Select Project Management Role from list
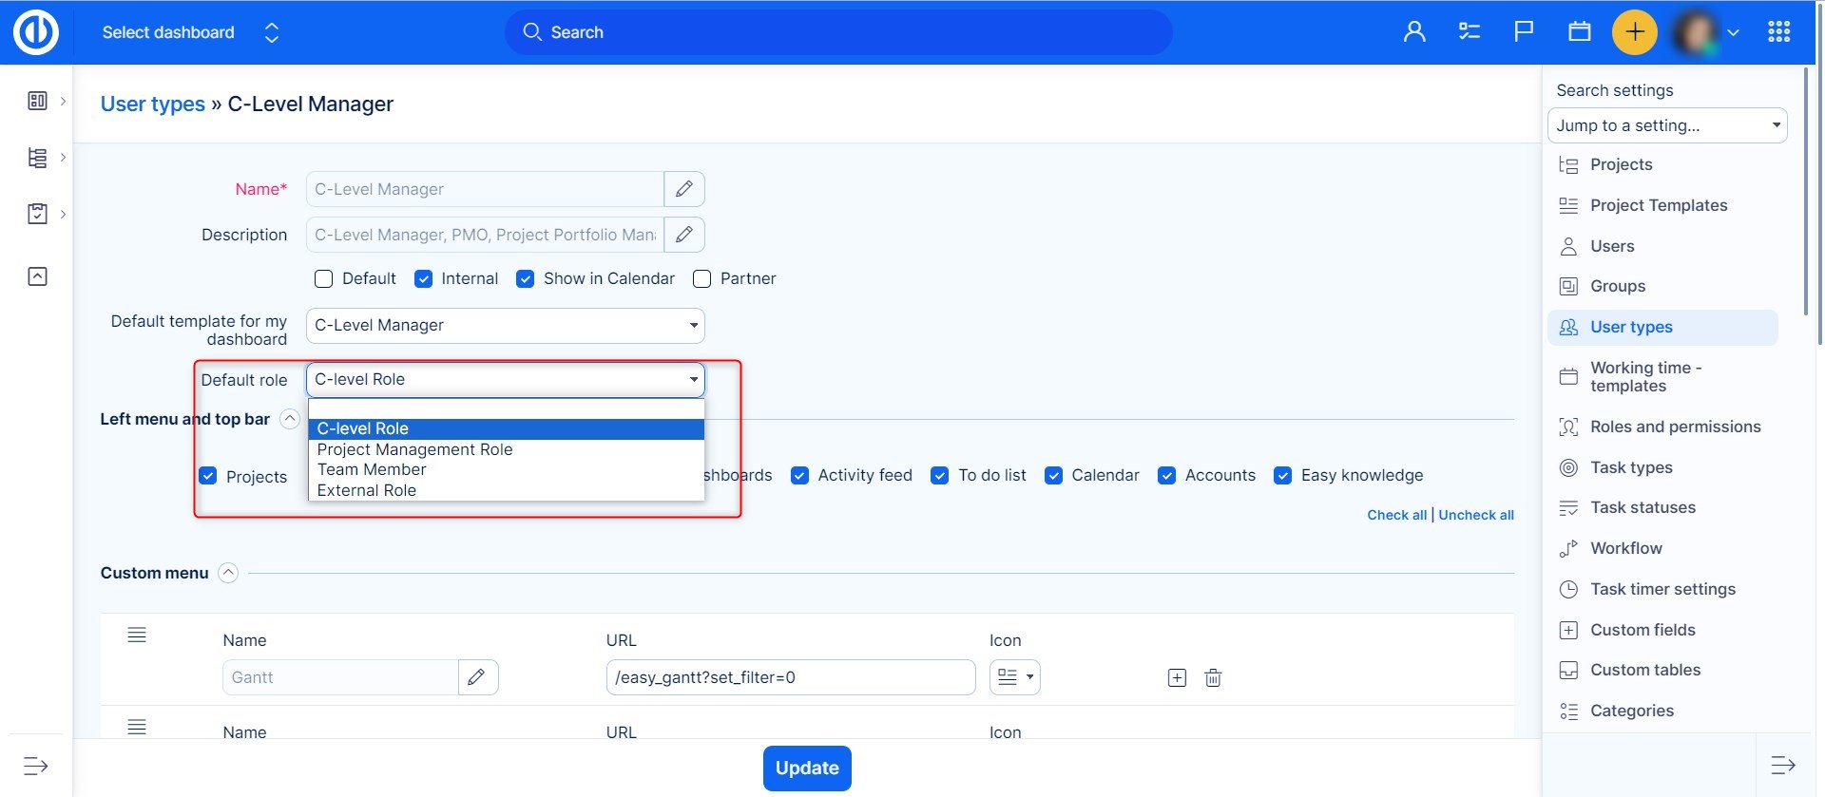 414,449
